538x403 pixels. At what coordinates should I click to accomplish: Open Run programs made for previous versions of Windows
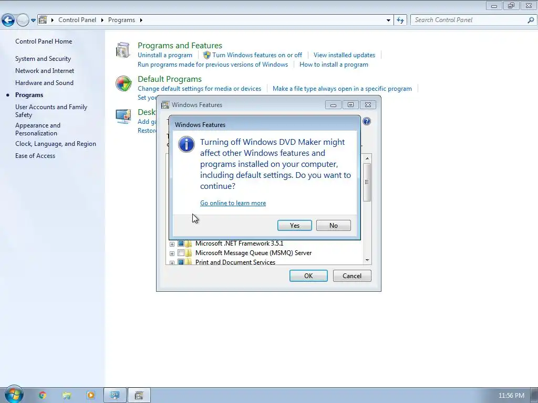click(x=213, y=65)
